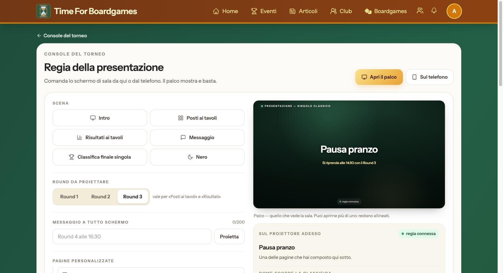
Task: Click the page vertical scrollbar
Action: point(500,44)
